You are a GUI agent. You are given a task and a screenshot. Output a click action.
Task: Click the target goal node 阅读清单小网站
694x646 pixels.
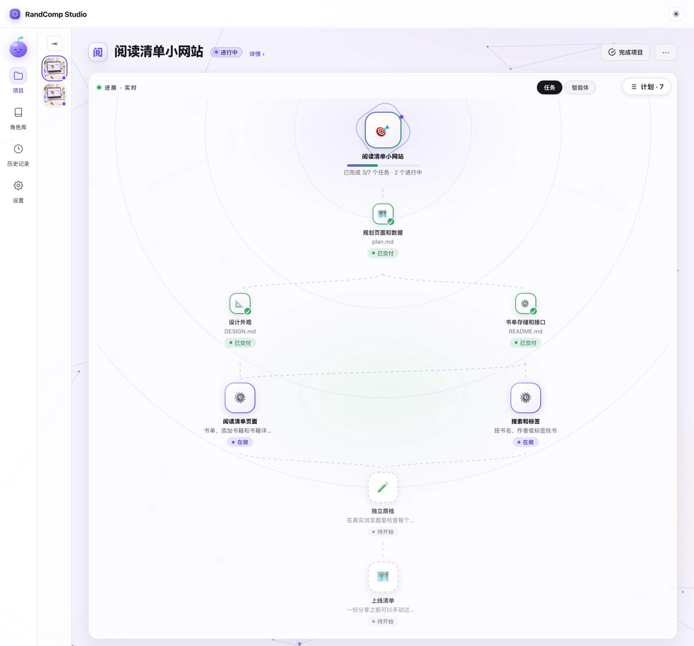click(x=383, y=130)
